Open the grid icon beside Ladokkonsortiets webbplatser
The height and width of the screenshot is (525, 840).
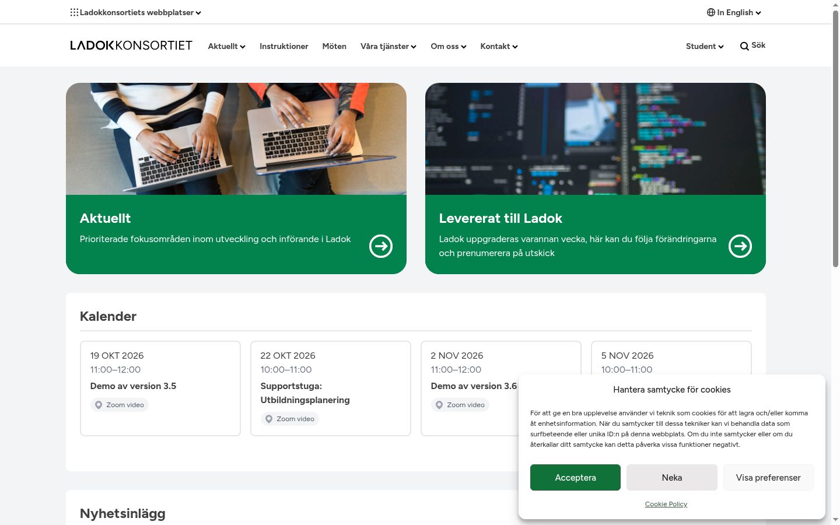(x=74, y=12)
